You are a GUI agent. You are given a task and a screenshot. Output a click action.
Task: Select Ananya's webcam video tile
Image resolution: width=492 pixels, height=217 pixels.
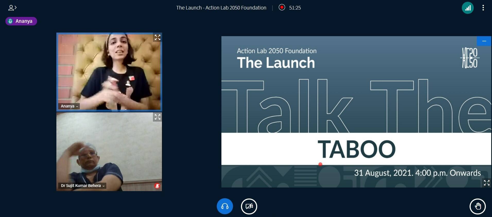coord(109,72)
